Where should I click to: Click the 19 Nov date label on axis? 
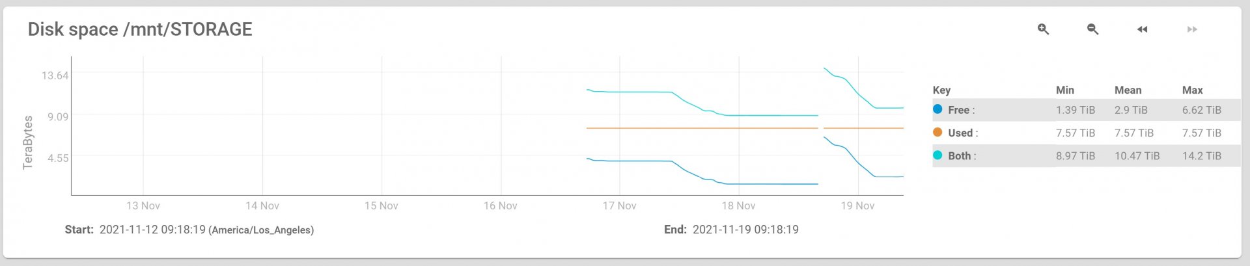click(857, 206)
